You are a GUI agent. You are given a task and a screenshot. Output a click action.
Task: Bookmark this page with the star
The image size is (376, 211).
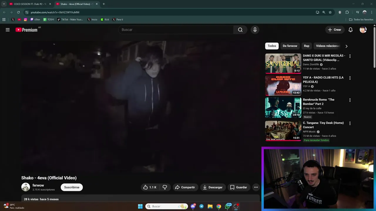(x=330, y=12)
